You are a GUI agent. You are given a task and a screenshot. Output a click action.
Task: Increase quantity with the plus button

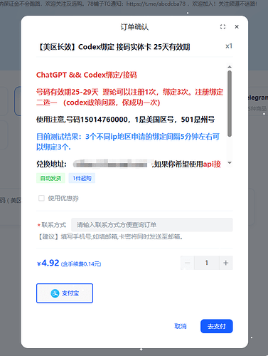pos(226,263)
